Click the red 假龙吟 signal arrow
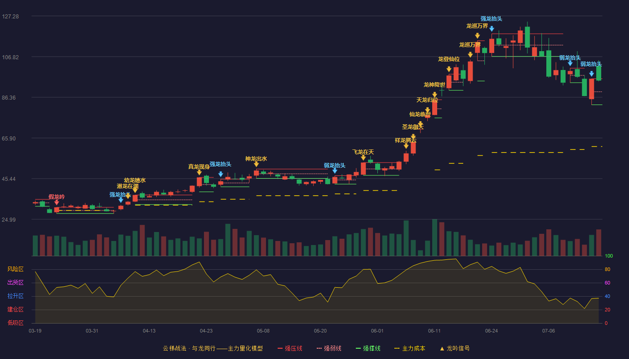 point(57,202)
